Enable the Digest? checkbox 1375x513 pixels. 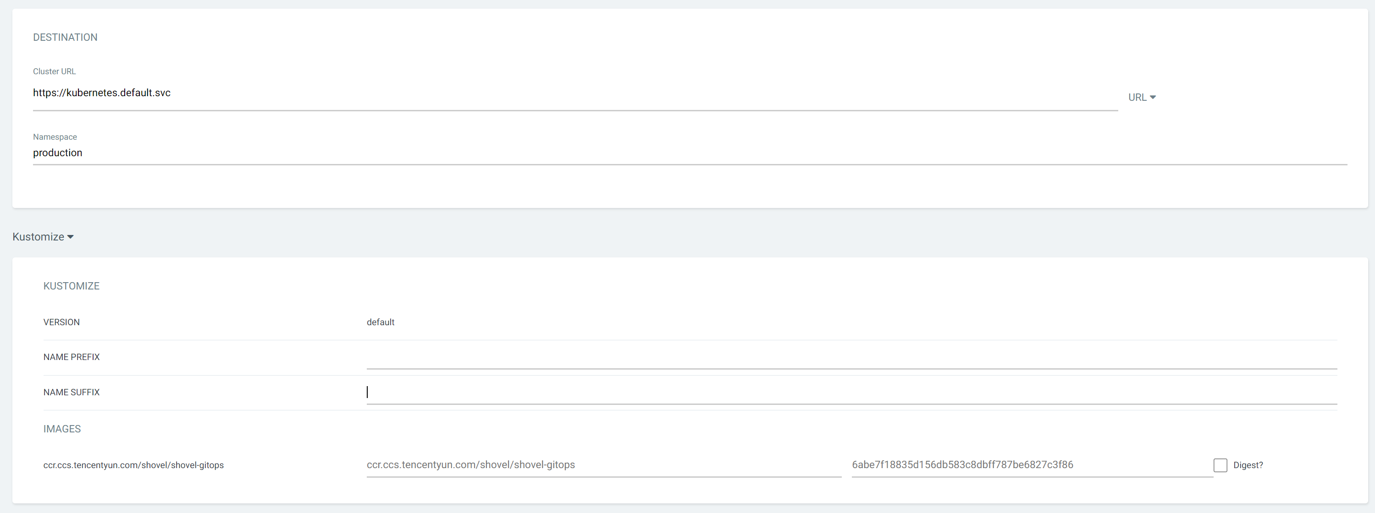click(1221, 465)
